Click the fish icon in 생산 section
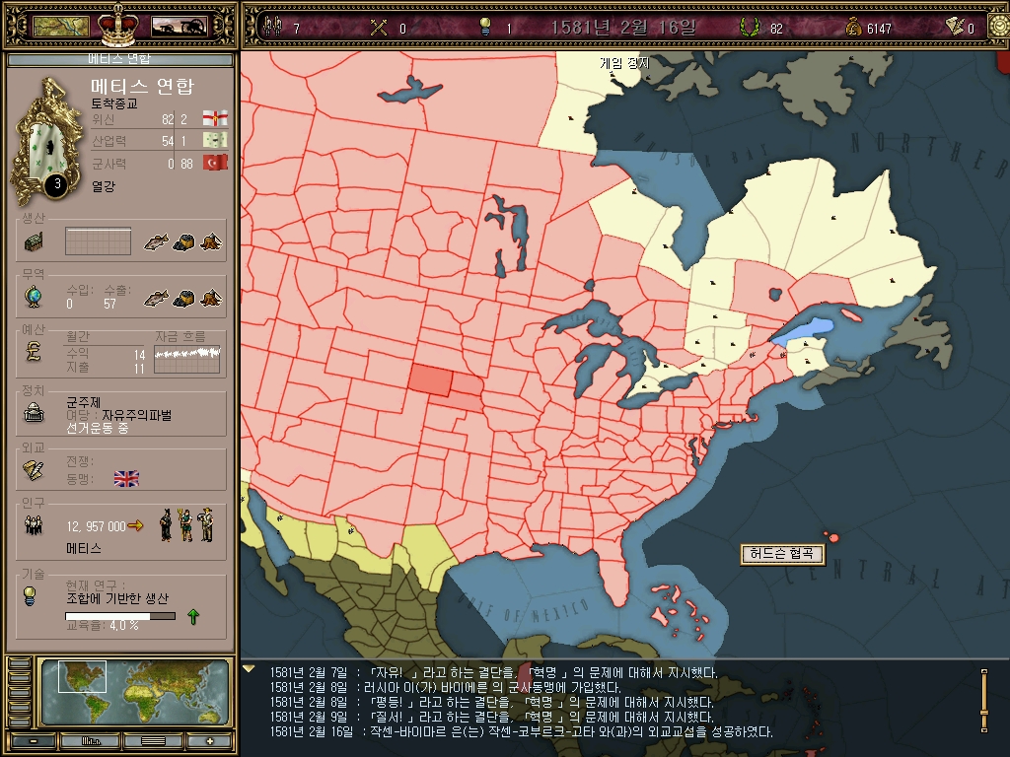Image resolution: width=1010 pixels, height=757 pixels. (156, 242)
